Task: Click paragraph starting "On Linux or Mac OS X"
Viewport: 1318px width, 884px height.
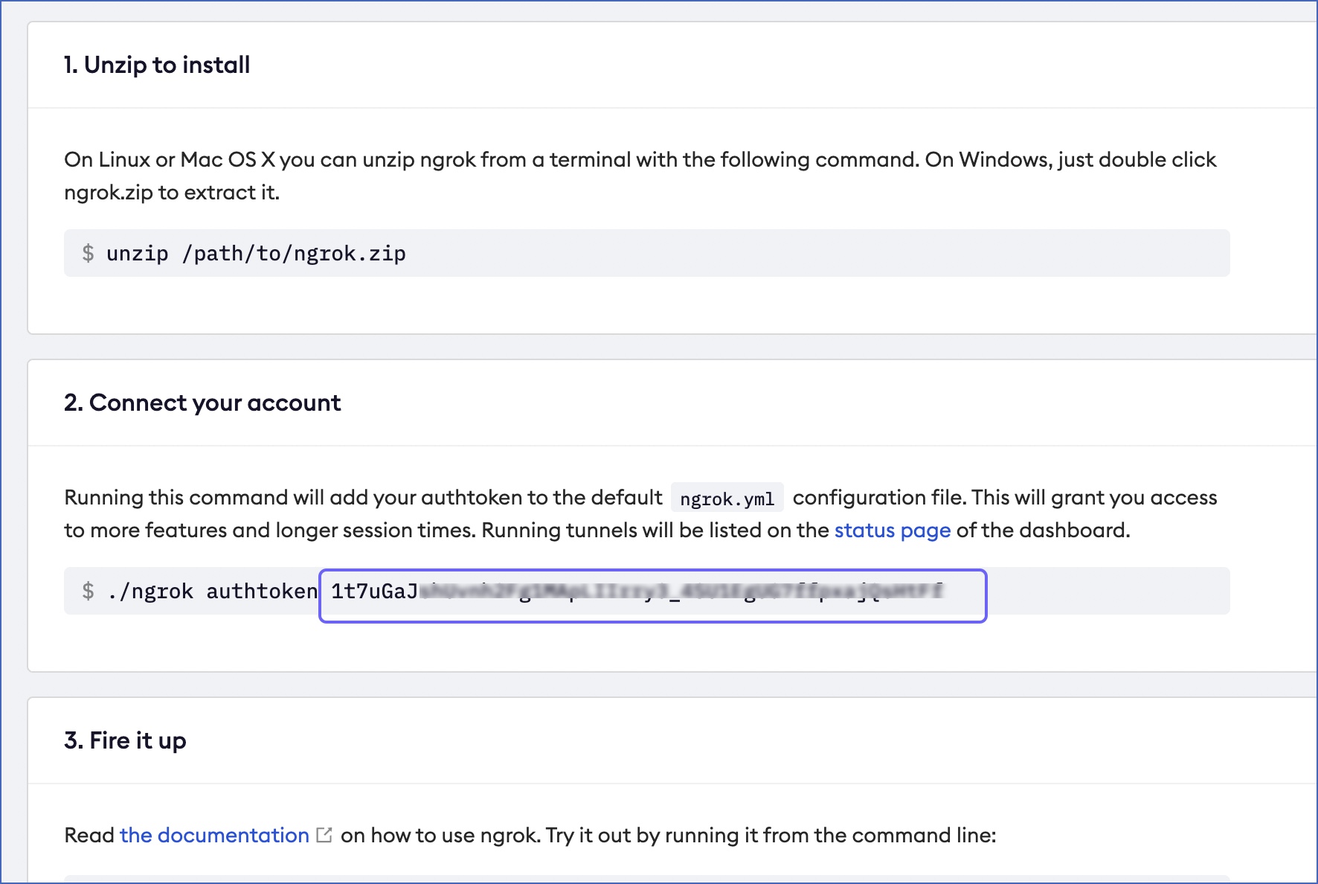Action: click(x=640, y=176)
